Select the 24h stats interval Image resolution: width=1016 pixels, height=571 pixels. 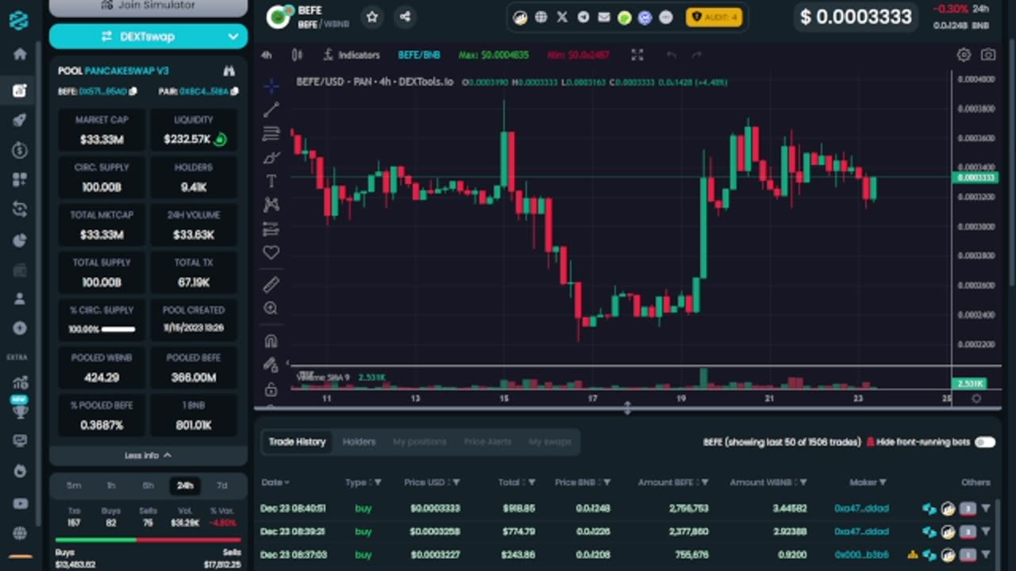(x=185, y=485)
